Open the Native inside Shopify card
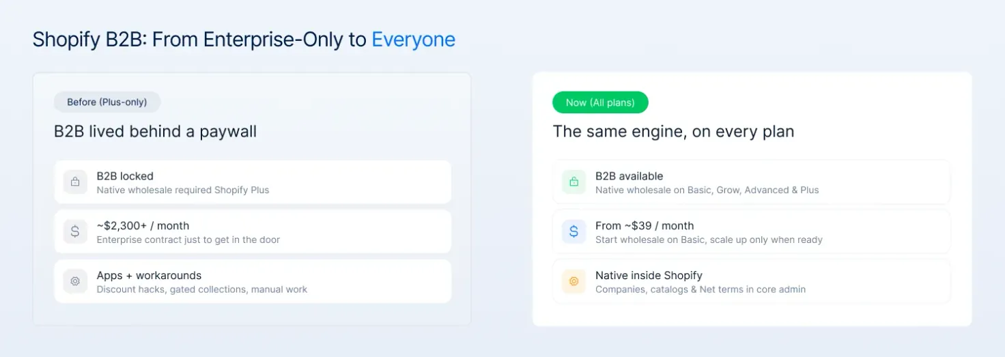The height and width of the screenshot is (357, 1005). click(x=751, y=281)
